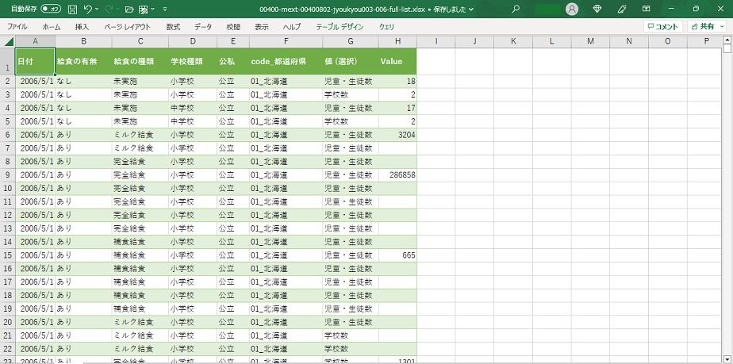Select column F header

click(285, 40)
